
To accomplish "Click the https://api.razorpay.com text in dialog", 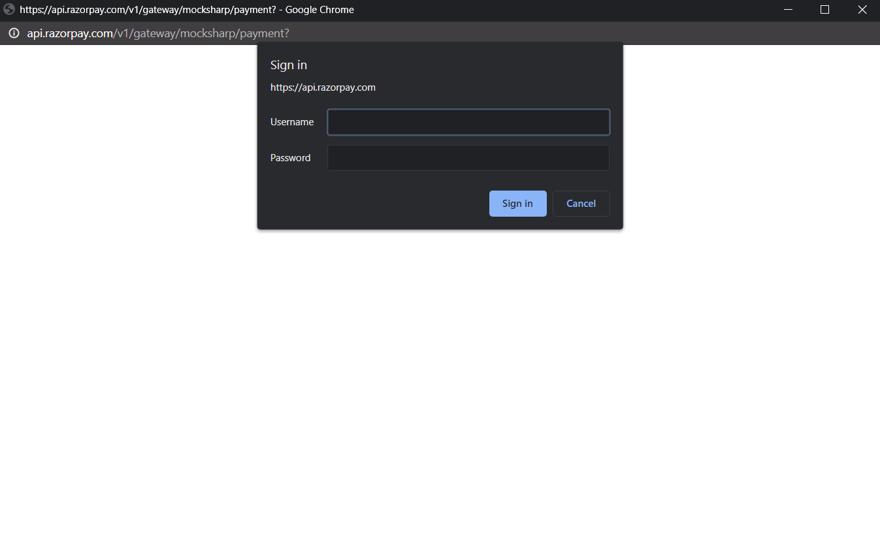I will pos(323,87).
